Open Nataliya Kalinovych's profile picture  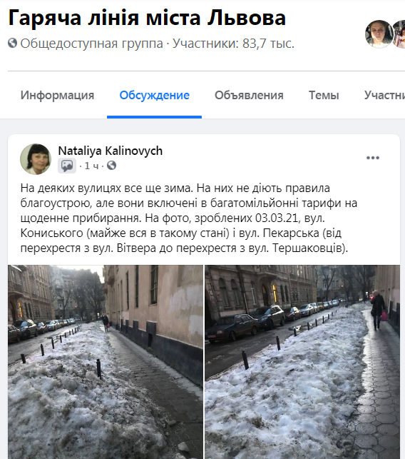tap(36, 159)
